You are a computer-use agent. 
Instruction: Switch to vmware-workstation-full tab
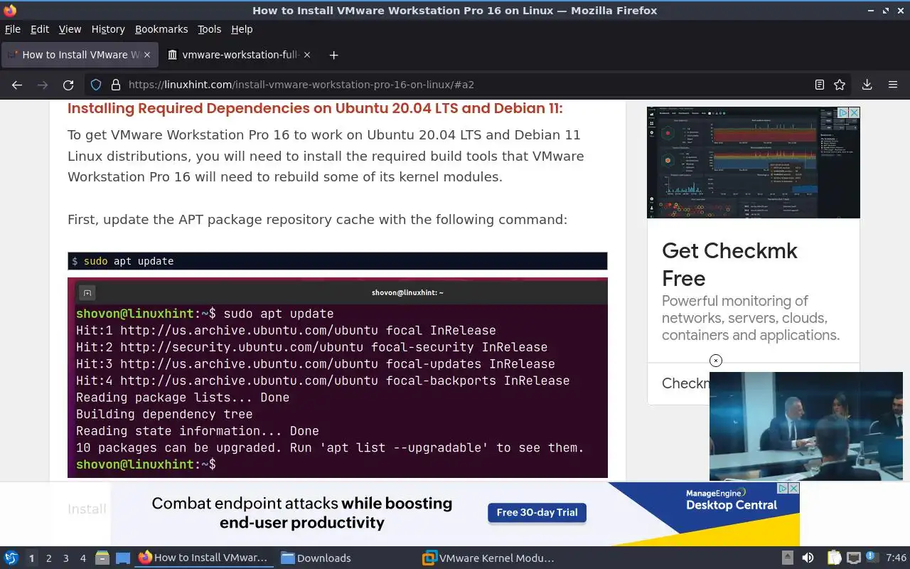pos(238,55)
